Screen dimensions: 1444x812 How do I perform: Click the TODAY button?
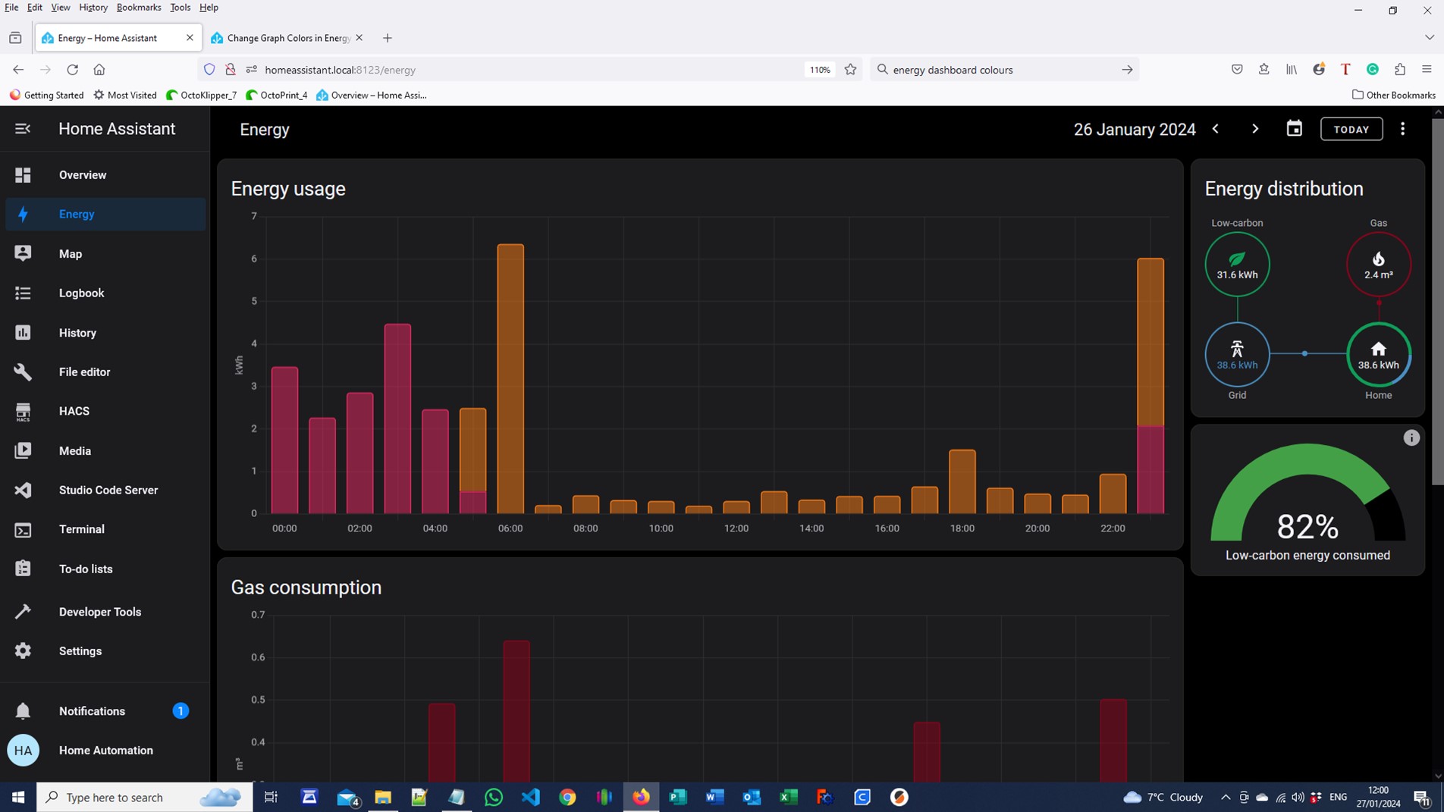1351,128
